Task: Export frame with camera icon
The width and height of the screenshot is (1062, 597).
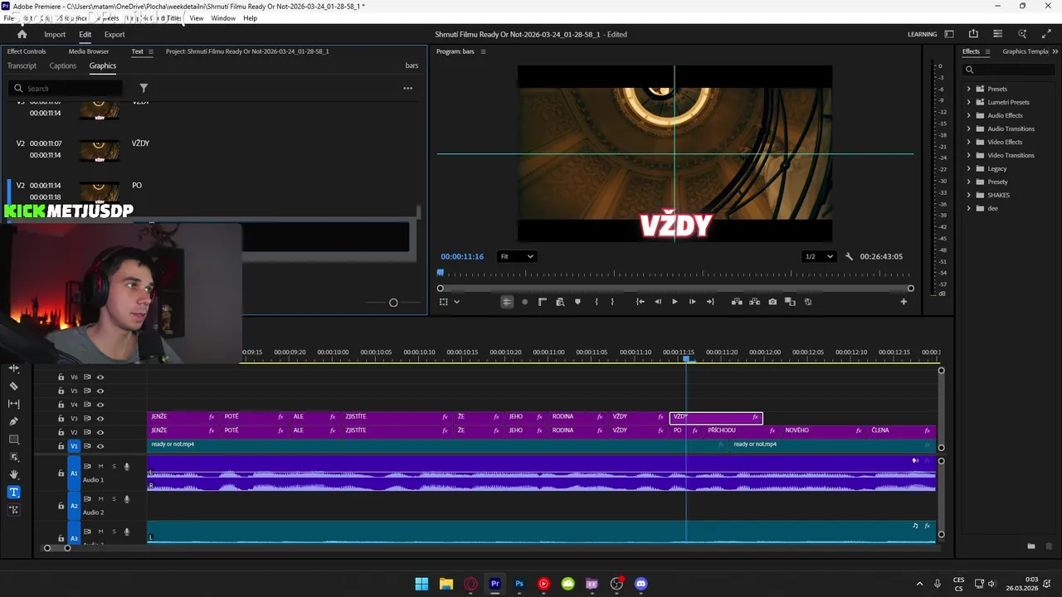Action: pyautogui.click(x=772, y=302)
